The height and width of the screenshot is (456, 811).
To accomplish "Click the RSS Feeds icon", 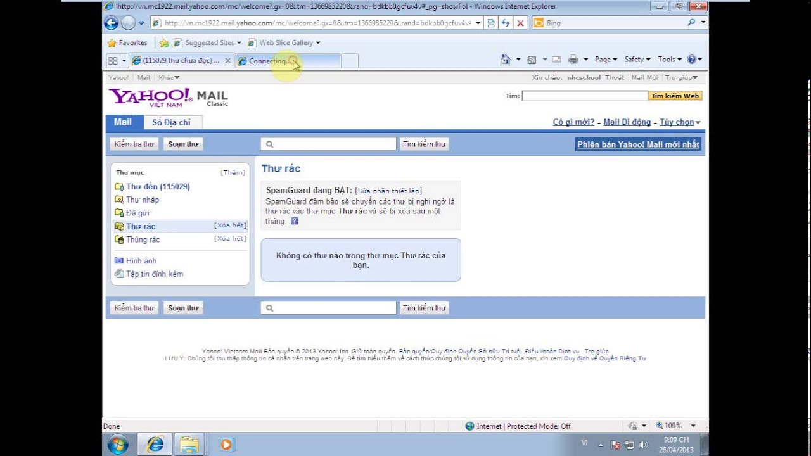I will 532,60.
